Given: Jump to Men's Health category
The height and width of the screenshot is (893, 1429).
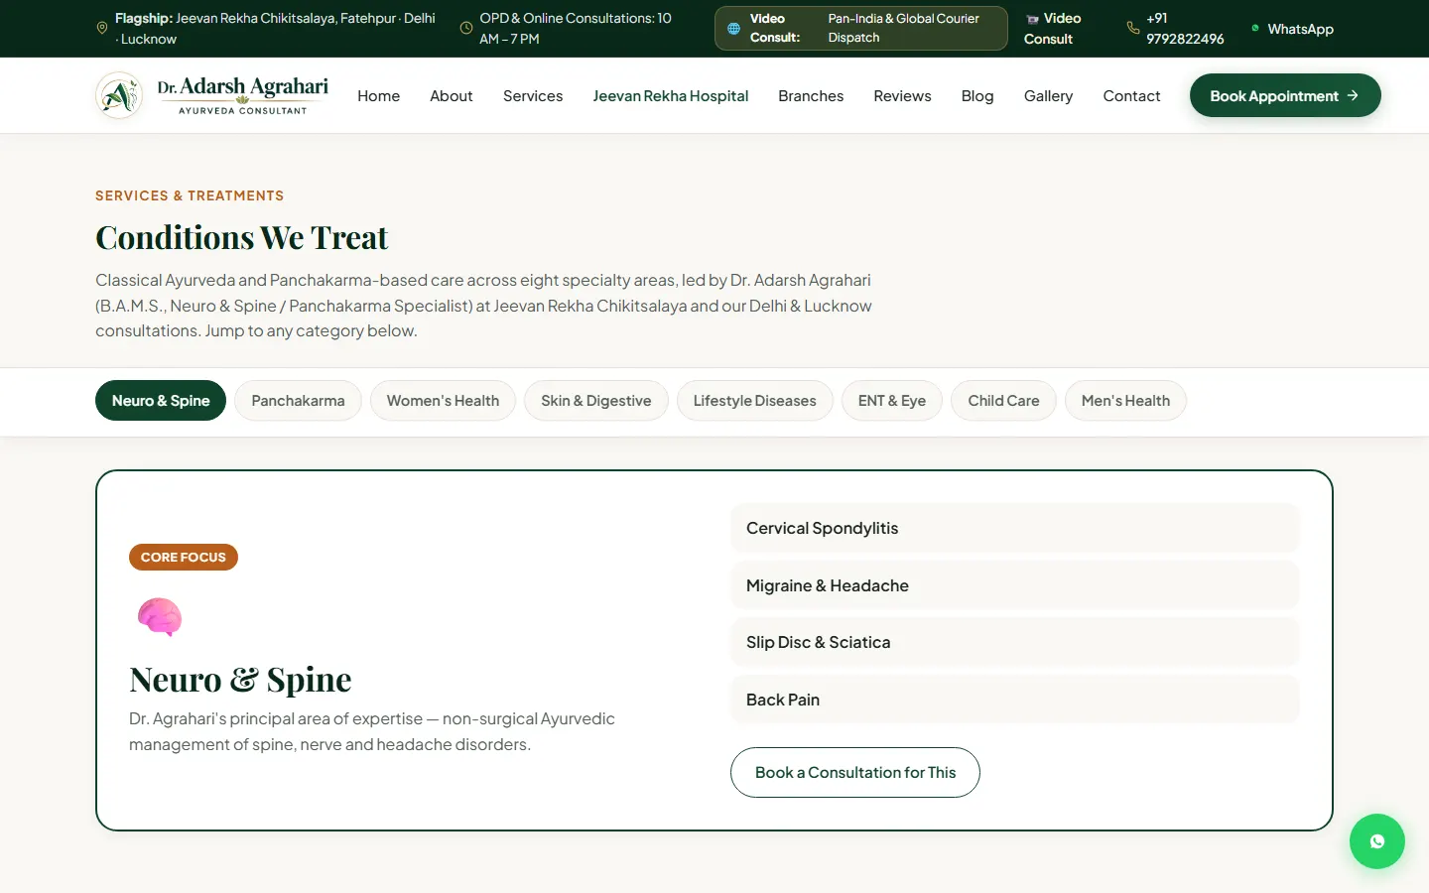Looking at the screenshot, I should 1125,401.
